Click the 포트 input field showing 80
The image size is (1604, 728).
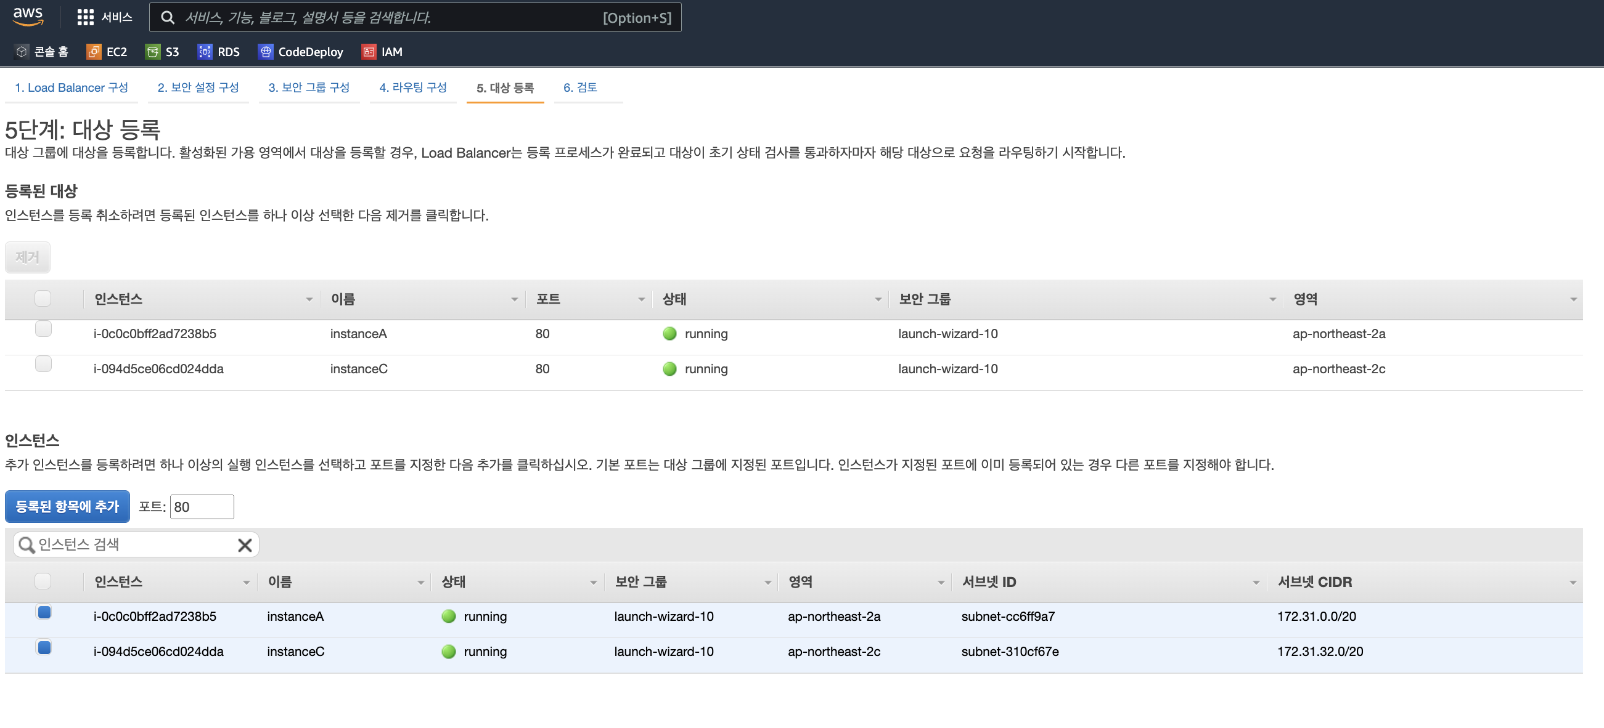click(x=202, y=506)
